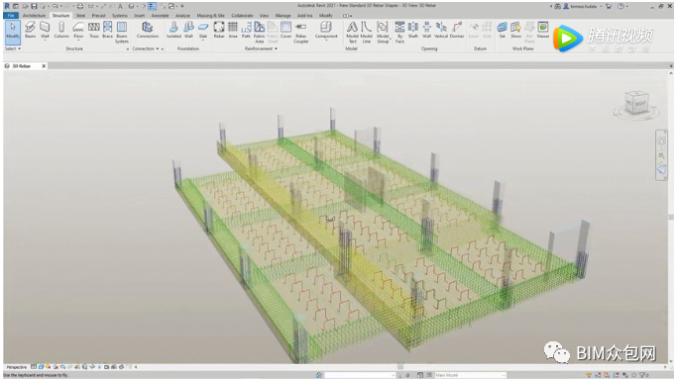Viewport: 678px width, 383px height.
Task: Select the Path reinforcement tool
Action: point(246,31)
